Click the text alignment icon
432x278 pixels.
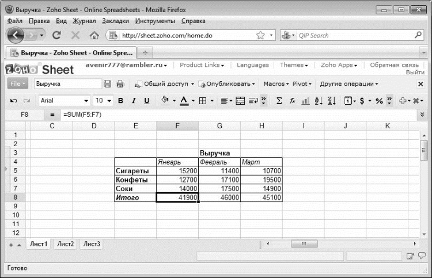point(224,101)
